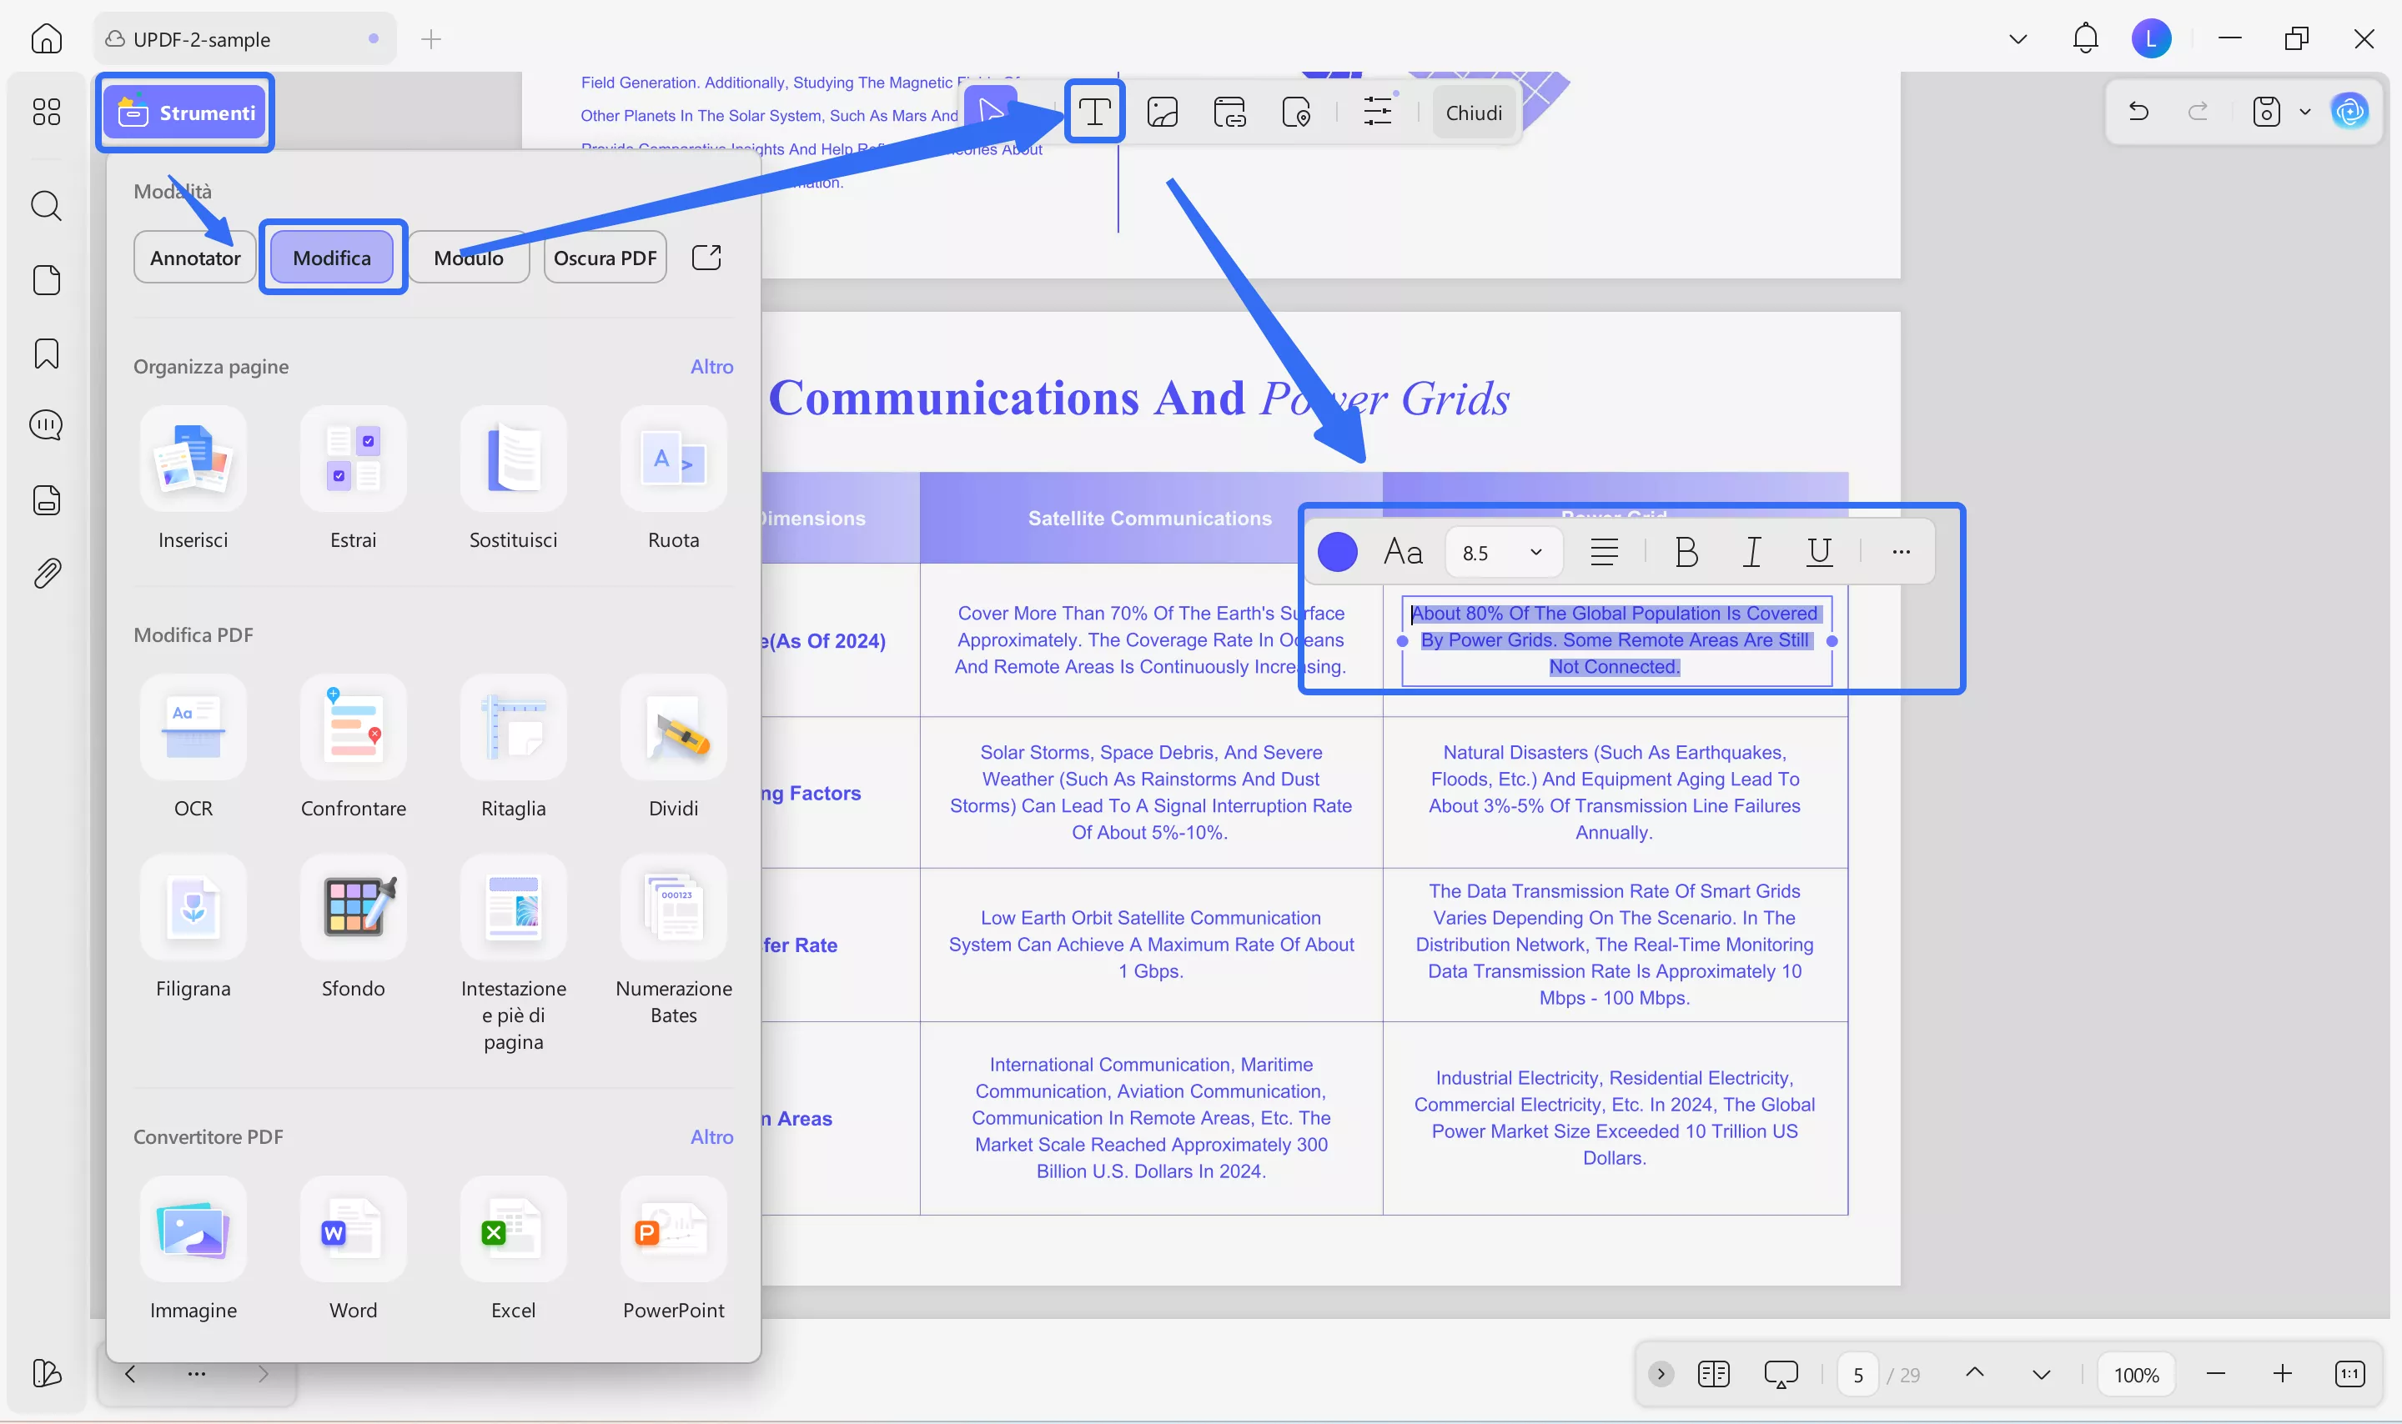Viewport: 2402px width, 1424px height.
Task: Toggle bold formatting on the selected text
Action: tap(1685, 551)
